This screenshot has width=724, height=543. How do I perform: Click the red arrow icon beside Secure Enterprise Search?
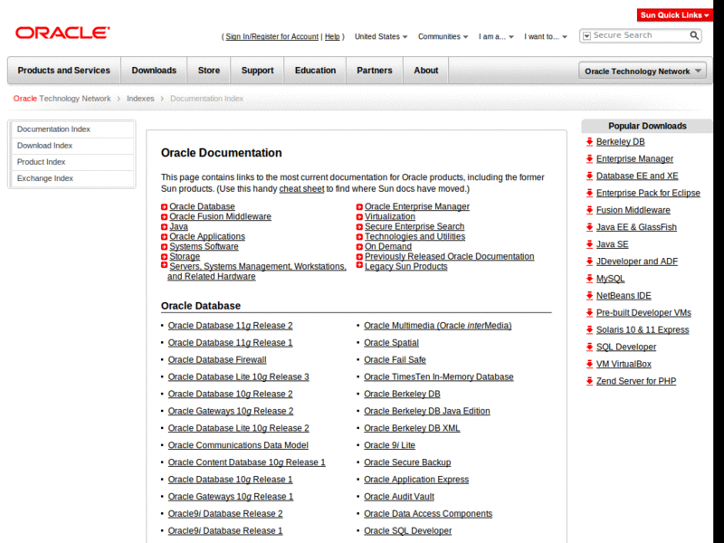(x=359, y=227)
